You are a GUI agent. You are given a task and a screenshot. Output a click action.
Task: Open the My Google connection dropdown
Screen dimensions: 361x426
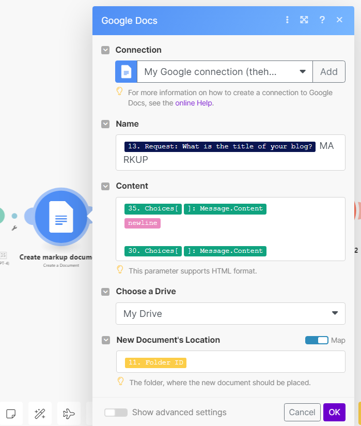(225, 72)
